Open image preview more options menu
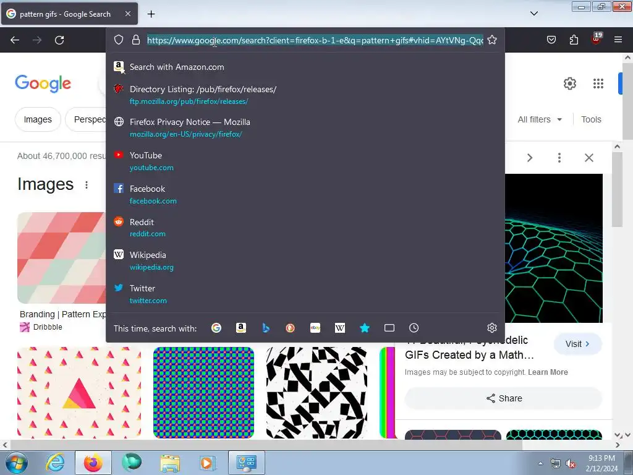Viewport: 633px width, 475px height. click(559, 158)
